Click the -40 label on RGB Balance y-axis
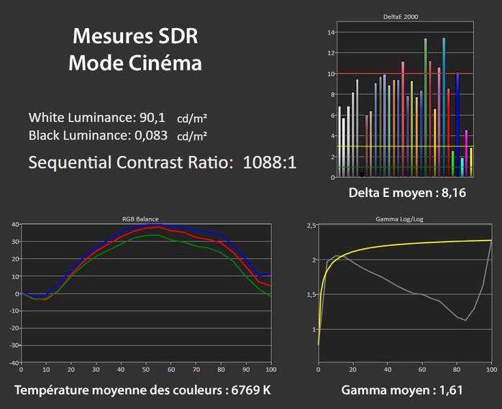The image size is (502, 409). (x=14, y=362)
